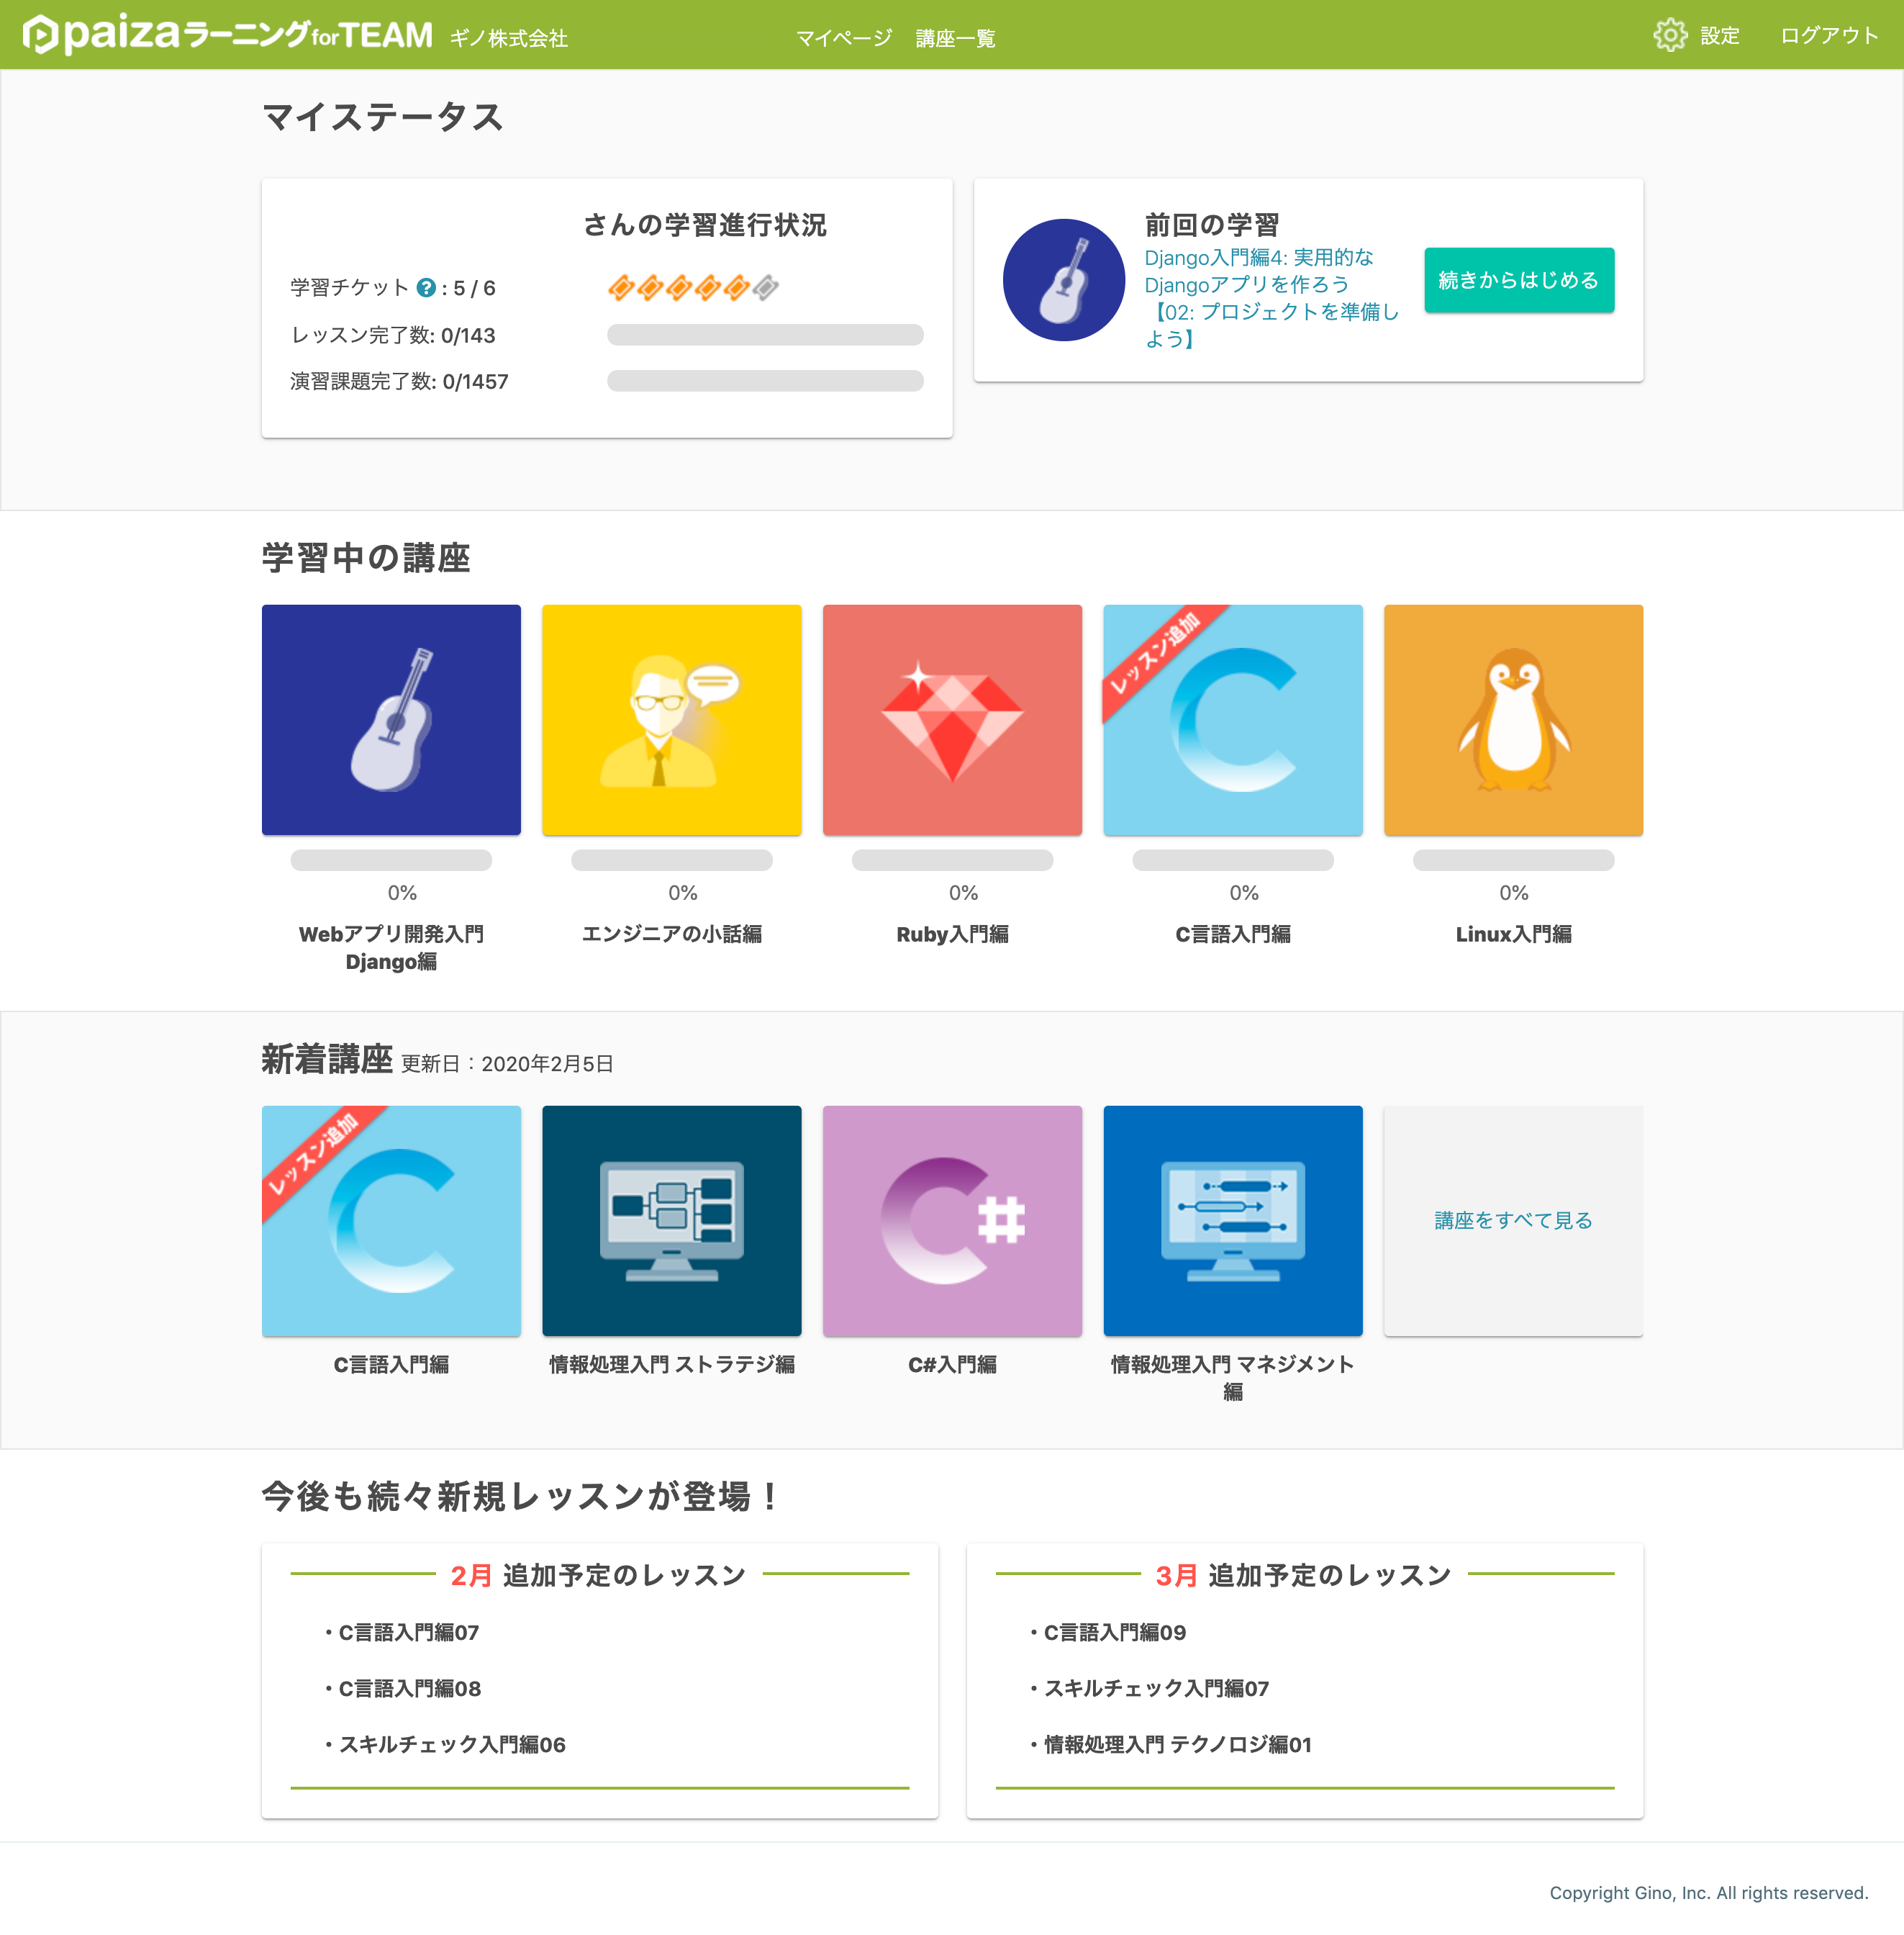Screen dimensions: 1904x1935
Task: Click the 講座をすべて見る link
Action: pos(1512,1219)
